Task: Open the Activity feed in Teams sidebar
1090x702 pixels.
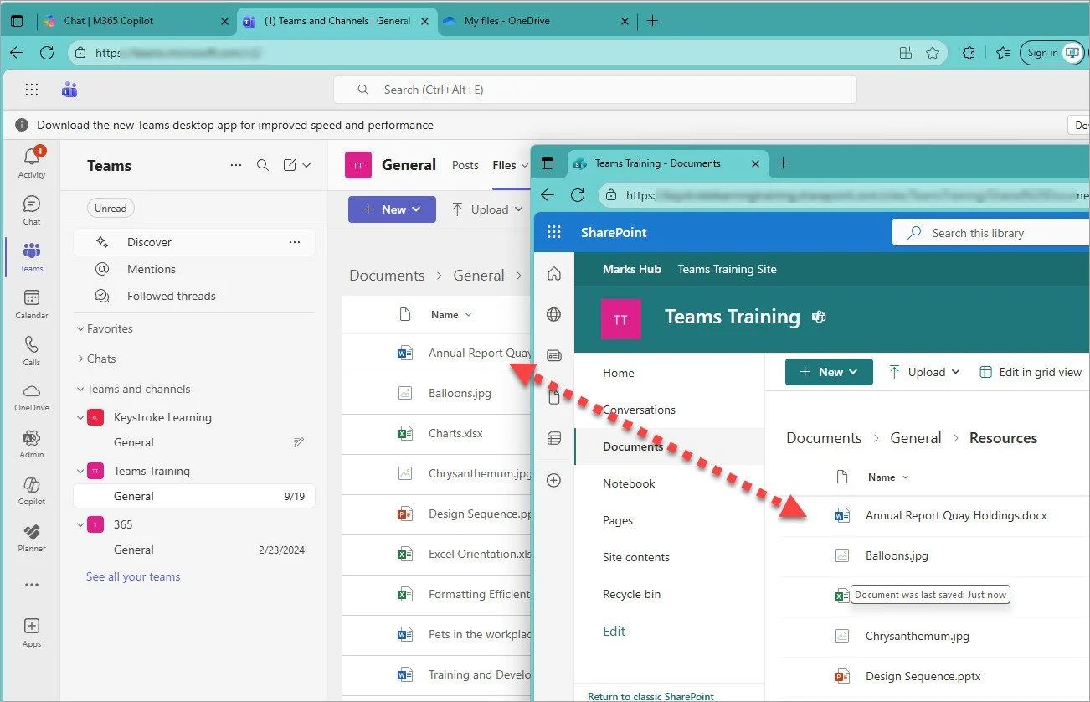Action: point(32,163)
